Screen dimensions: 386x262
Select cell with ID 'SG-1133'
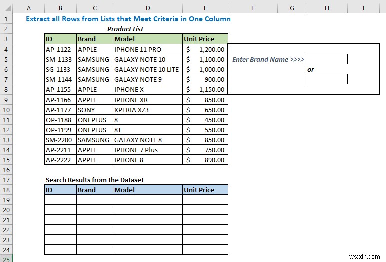[61, 69]
